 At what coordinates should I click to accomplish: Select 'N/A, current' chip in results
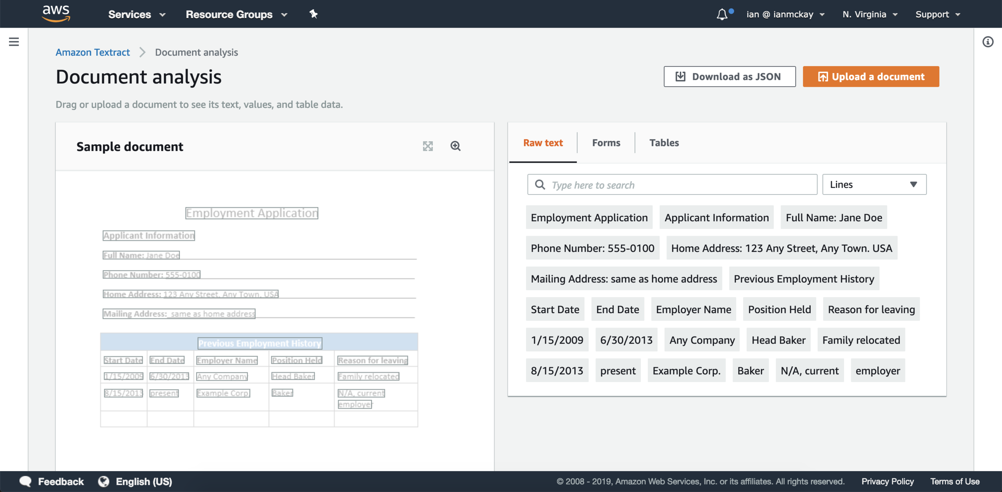[x=810, y=371]
